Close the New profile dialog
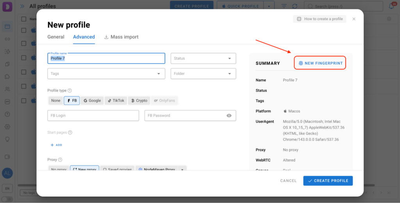Screen dimensions: 400x203 354,19
